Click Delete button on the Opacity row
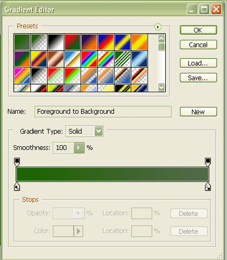 (189, 213)
